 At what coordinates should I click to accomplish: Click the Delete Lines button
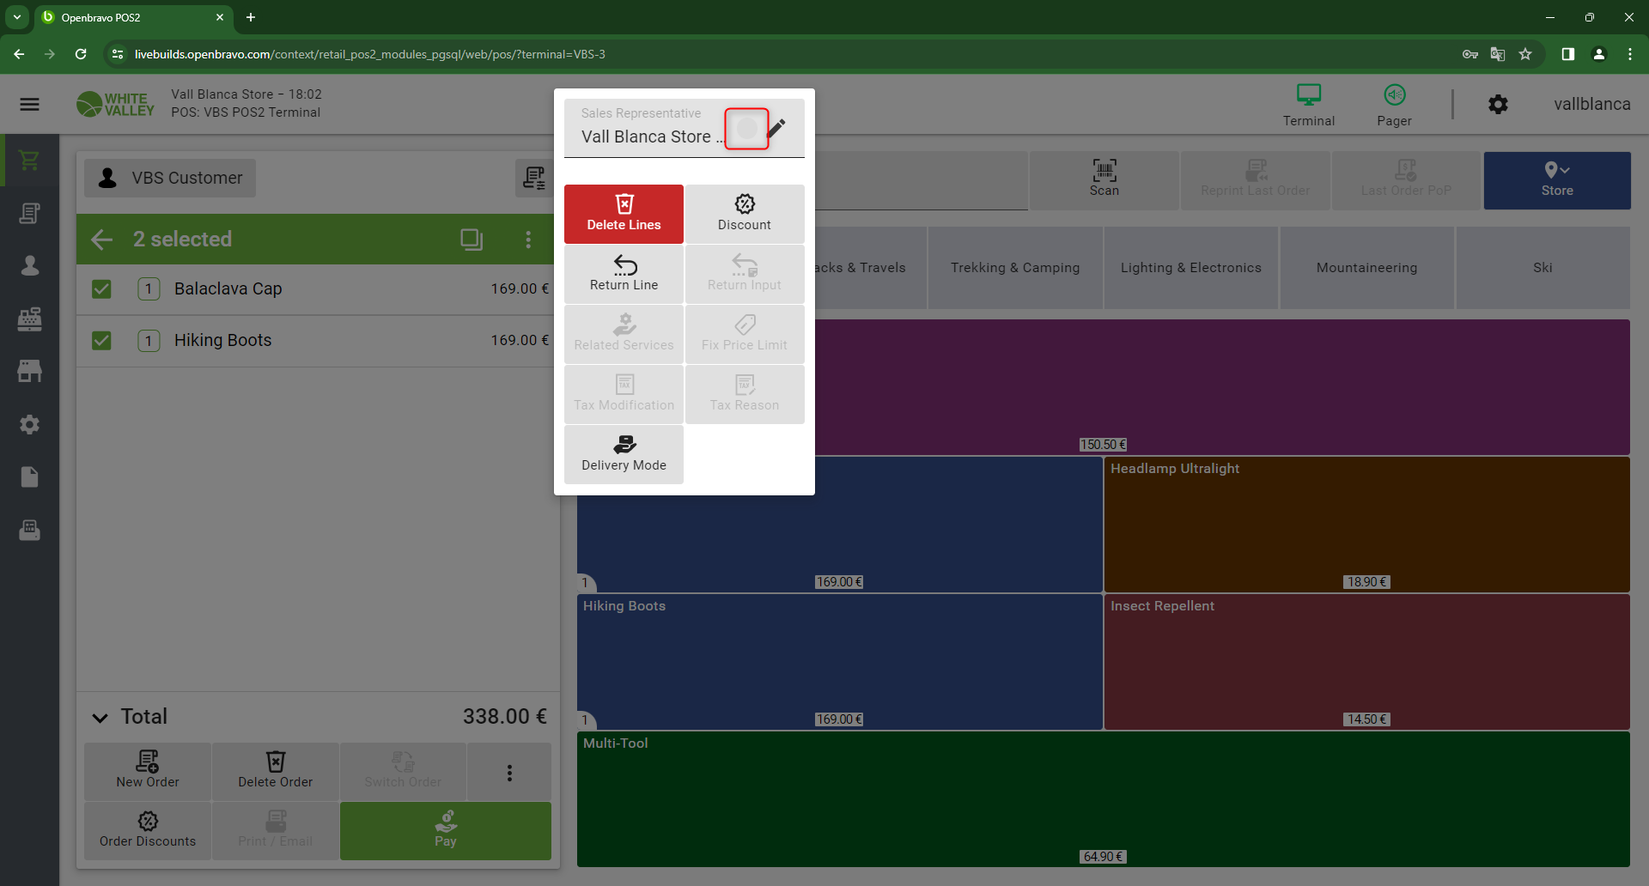(624, 214)
